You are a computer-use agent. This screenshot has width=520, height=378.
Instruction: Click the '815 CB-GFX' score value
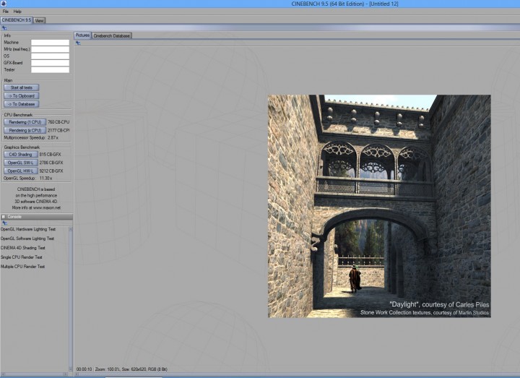click(50, 155)
